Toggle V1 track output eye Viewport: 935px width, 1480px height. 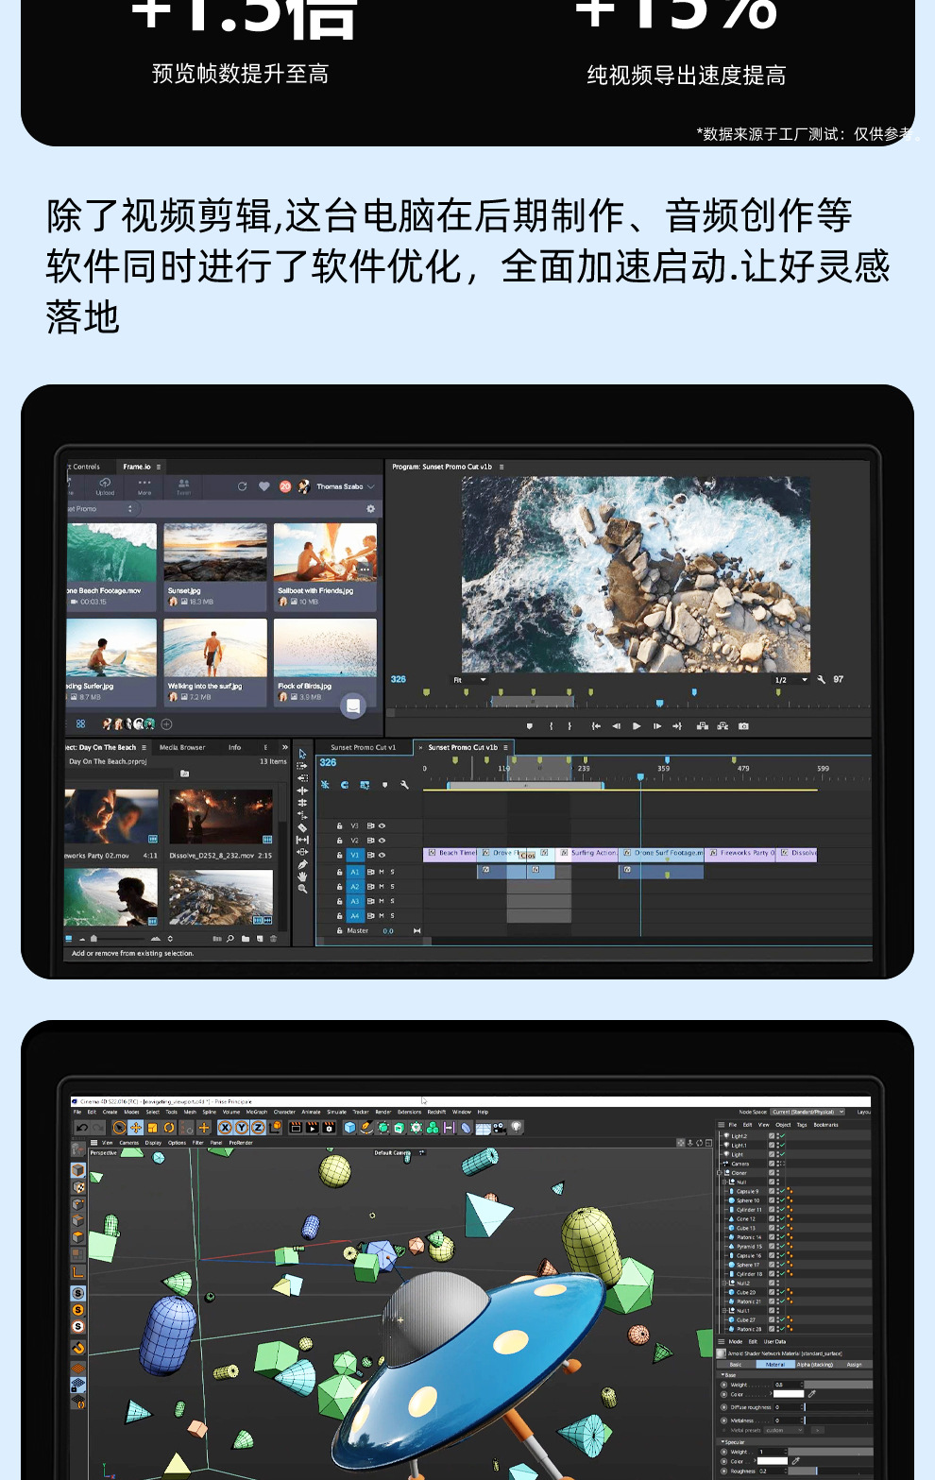pyautogui.click(x=382, y=855)
